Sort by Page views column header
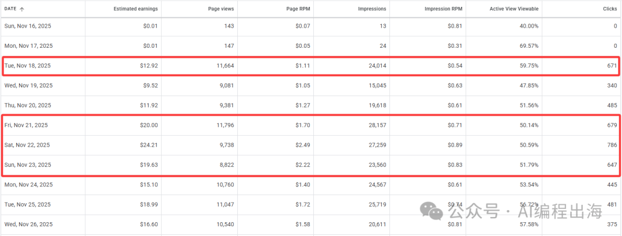 (x=222, y=9)
